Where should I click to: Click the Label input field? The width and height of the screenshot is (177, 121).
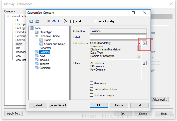coord(118,37)
